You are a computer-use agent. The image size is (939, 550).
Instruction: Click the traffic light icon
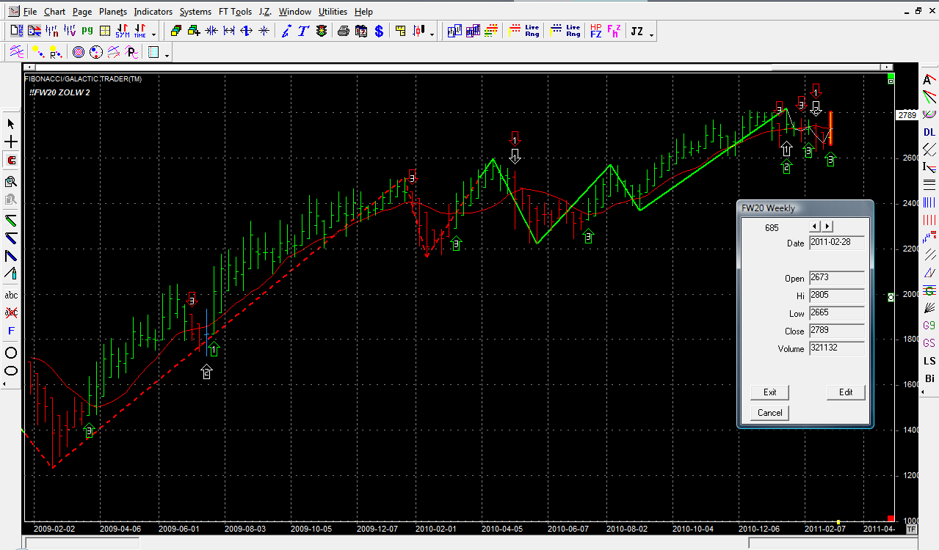pos(321,31)
